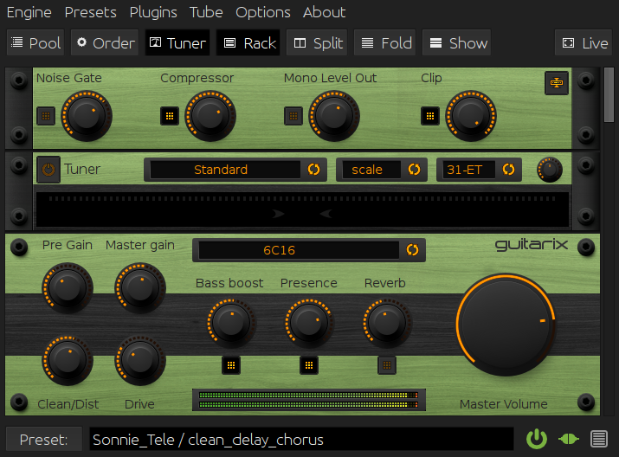Open the Engine menu
The width and height of the screenshot is (619, 457).
tap(29, 12)
